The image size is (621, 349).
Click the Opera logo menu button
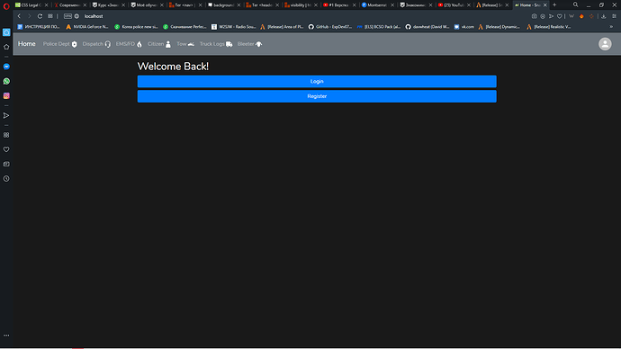click(6, 5)
